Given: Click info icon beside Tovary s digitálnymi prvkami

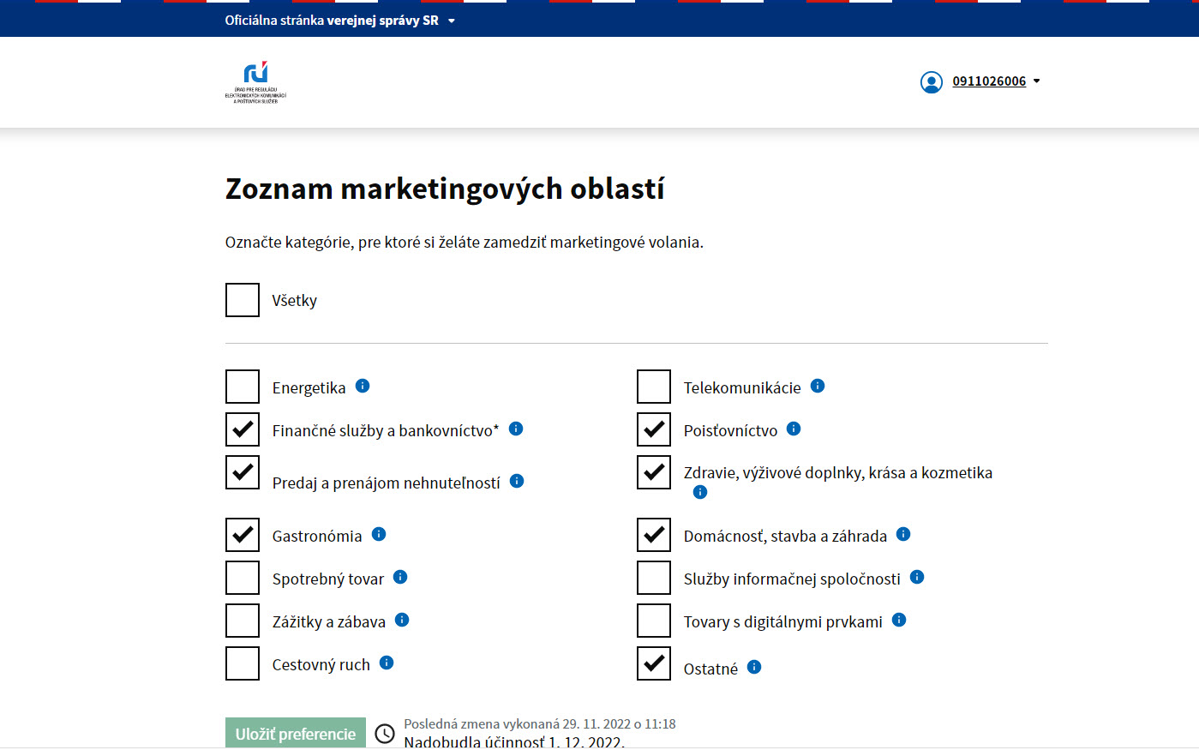Looking at the screenshot, I should pos(899,620).
